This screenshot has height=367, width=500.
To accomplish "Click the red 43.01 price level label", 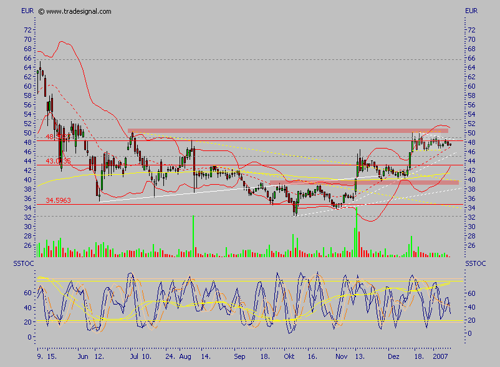I will (x=57, y=161).
